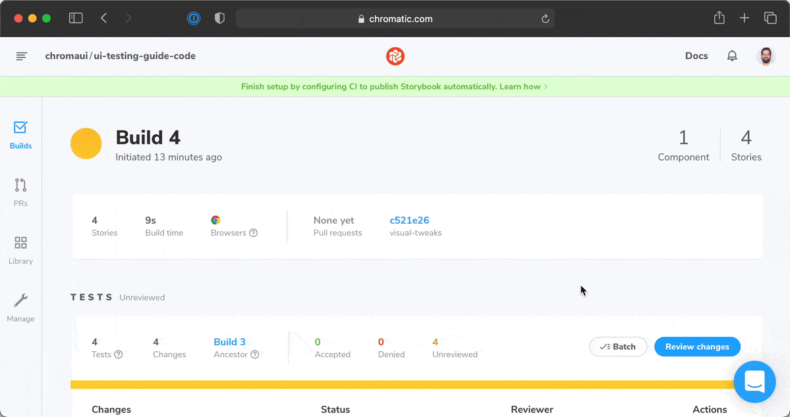Click the Ancestor help question icon
This screenshot has width=790, height=417.
coord(255,355)
